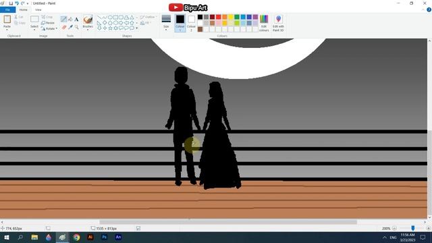Choose the Triangle shape

tap(132, 18)
